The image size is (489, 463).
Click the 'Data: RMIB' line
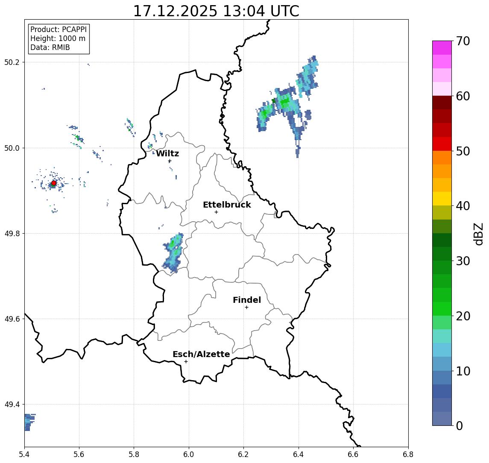50,47
